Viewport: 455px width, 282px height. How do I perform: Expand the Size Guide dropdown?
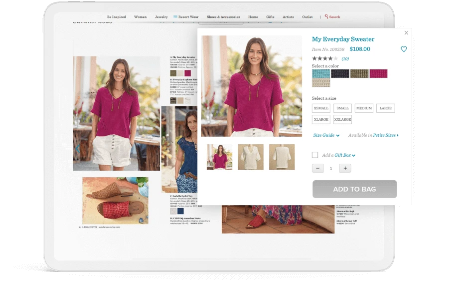[326, 135]
